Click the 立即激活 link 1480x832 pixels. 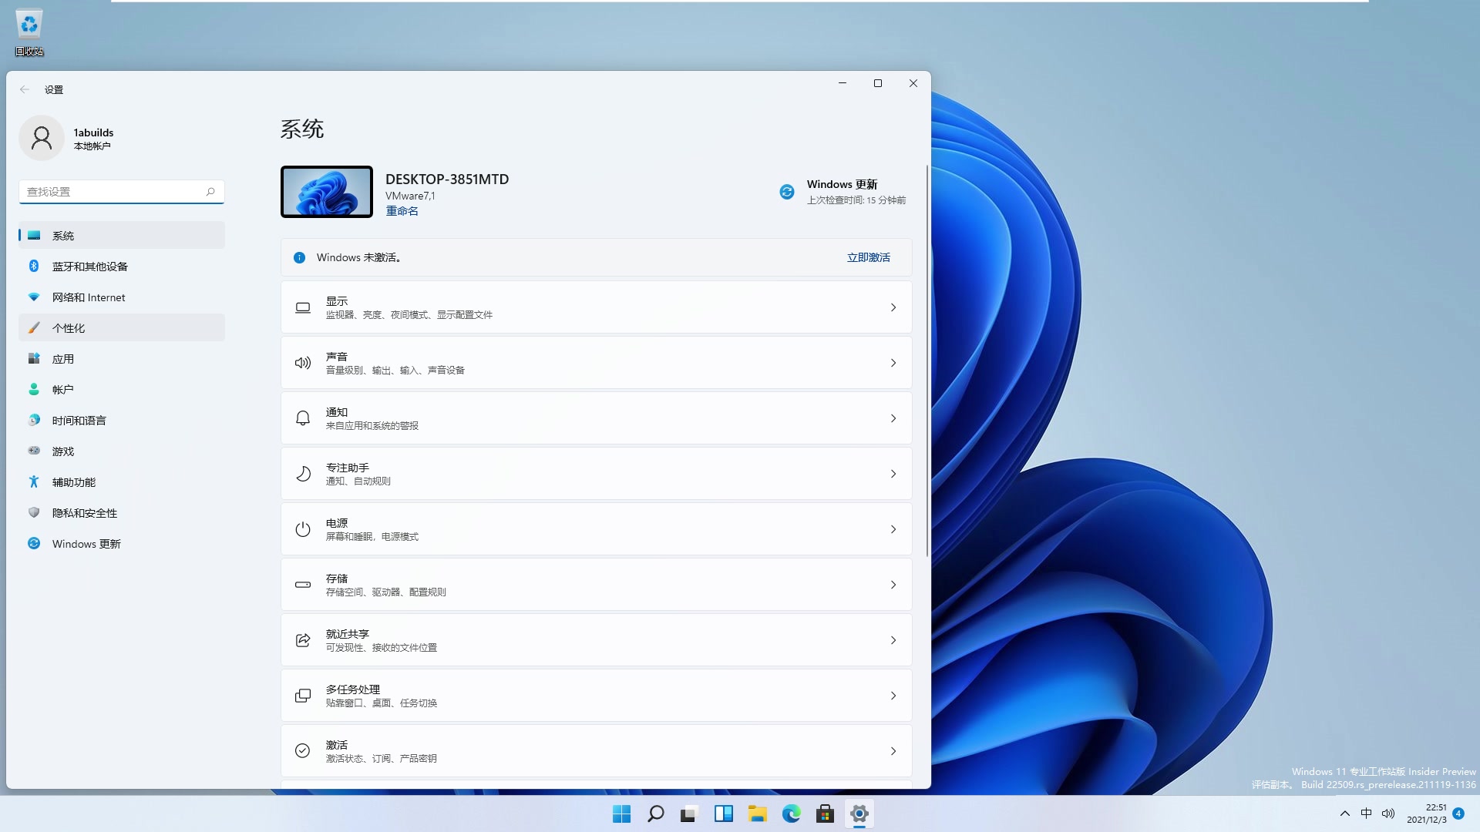tap(868, 257)
